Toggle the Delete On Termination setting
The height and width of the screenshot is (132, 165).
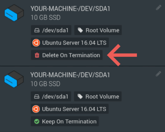(67, 55)
